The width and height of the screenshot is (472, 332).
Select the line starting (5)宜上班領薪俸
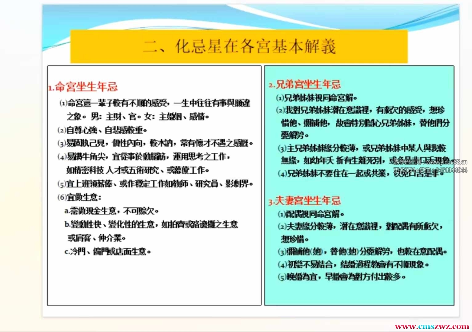point(155,184)
